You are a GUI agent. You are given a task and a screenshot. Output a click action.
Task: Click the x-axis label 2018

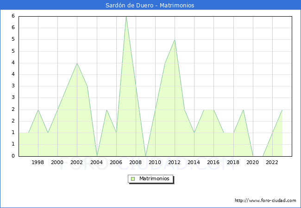pyautogui.click(x=233, y=162)
